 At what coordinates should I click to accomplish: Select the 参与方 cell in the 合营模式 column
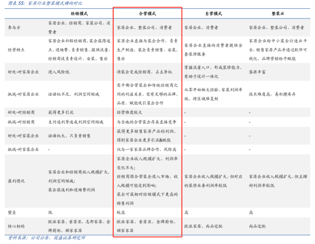coord(144,27)
